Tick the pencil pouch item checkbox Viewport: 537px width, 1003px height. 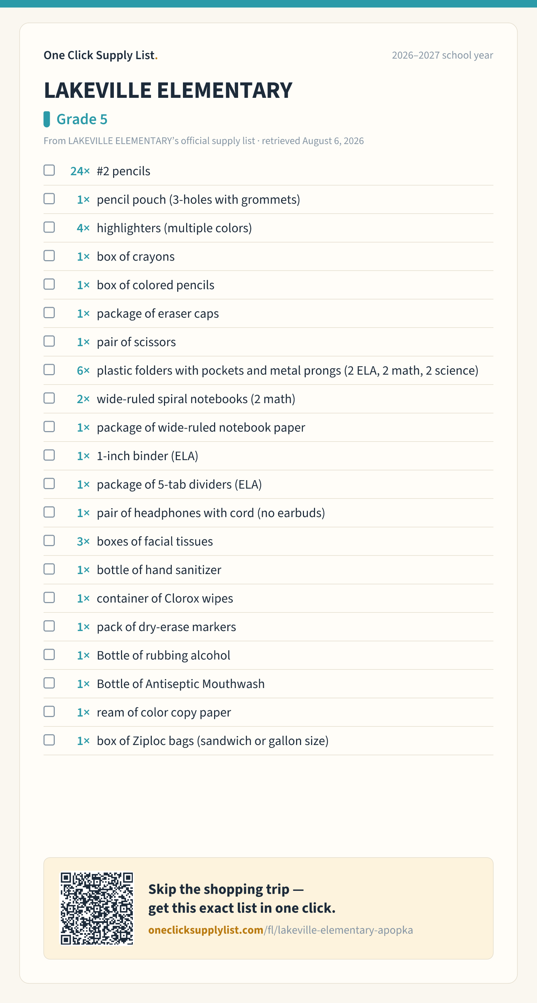49,199
